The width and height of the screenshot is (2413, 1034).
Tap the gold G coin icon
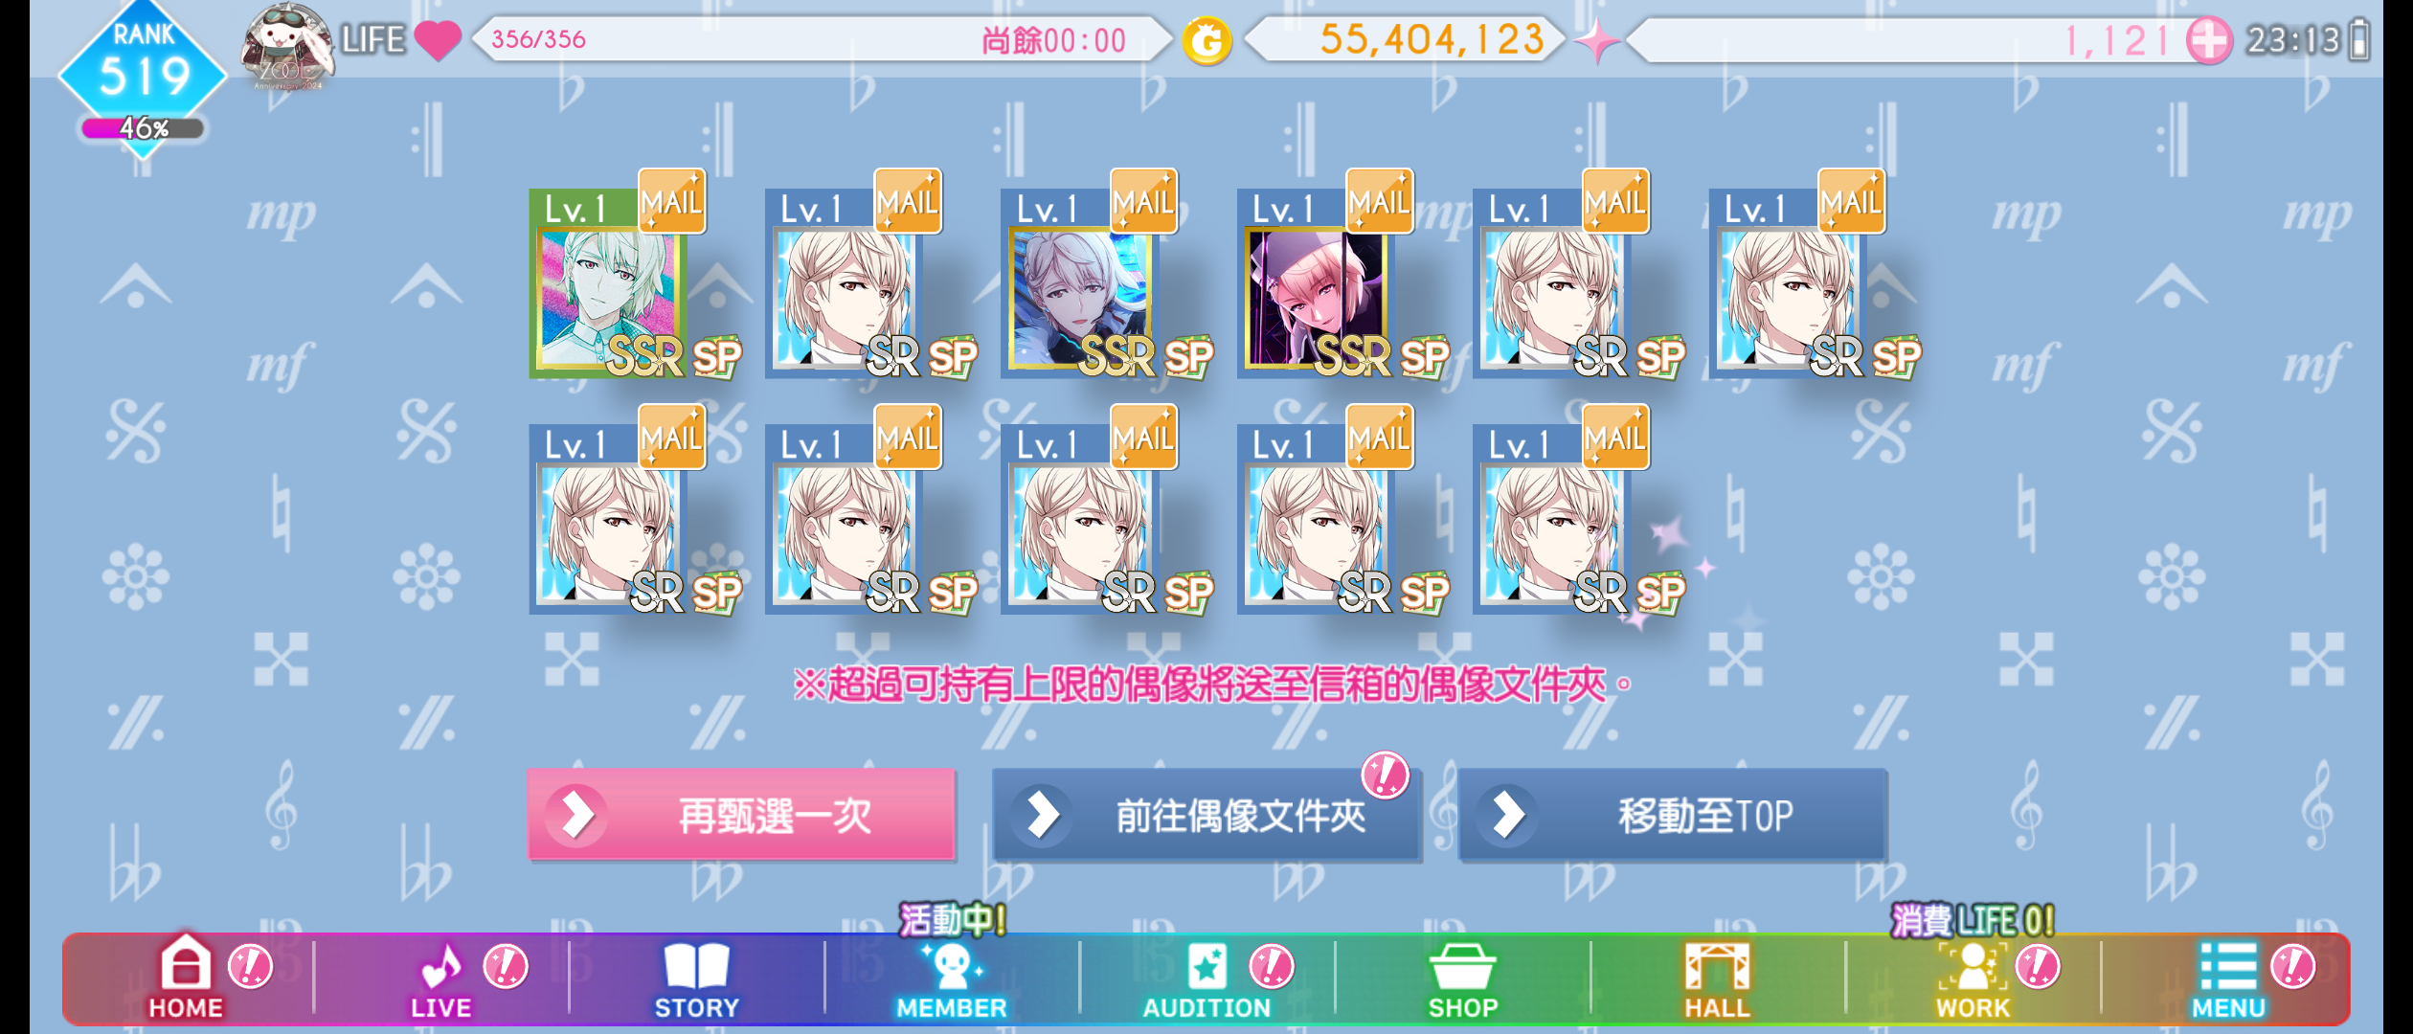click(1206, 41)
